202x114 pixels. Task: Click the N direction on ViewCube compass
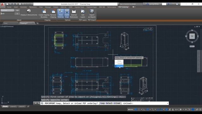pos(192,30)
